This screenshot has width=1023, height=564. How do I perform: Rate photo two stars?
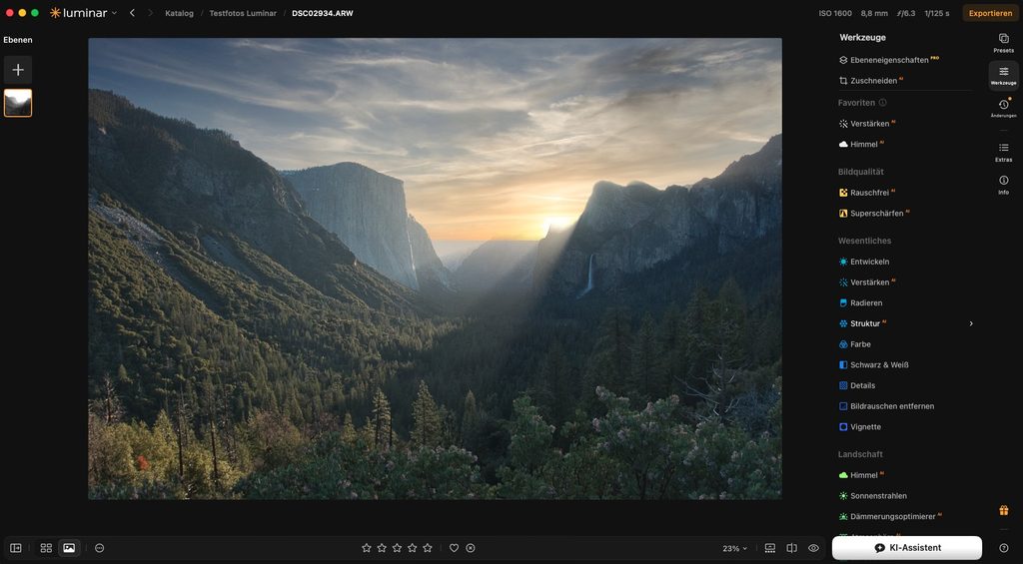382,548
